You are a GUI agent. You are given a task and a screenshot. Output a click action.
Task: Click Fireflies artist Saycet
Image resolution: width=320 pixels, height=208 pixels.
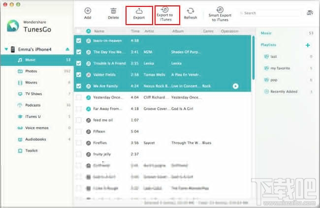(x=149, y=143)
